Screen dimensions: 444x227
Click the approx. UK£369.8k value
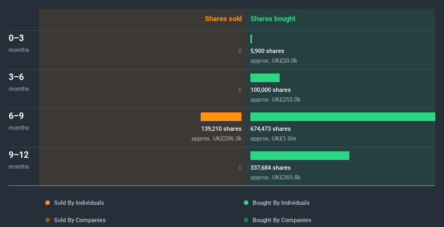coord(275,177)
